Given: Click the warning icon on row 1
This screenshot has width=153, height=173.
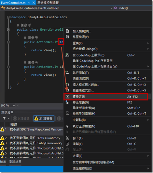Looking at the screenshot, I should coord(2,129).
